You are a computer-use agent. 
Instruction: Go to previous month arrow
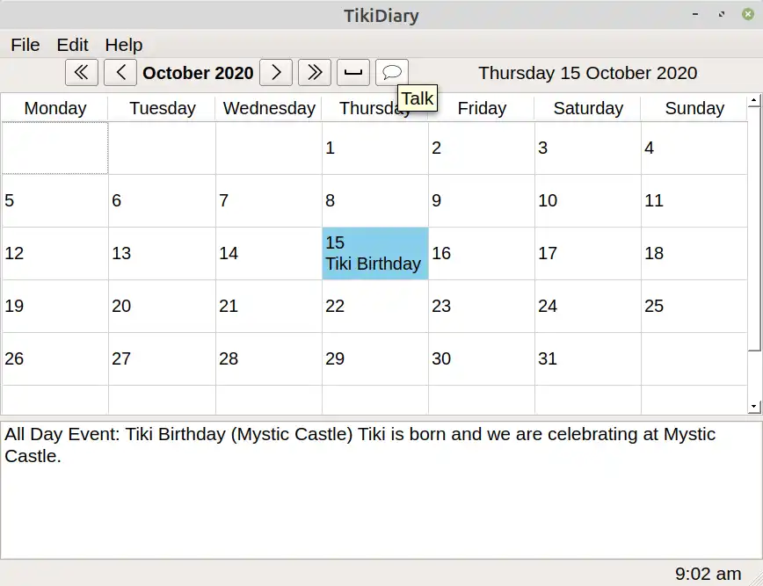click(x=120, y=73)
